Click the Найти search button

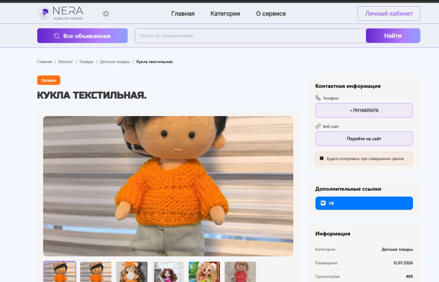pyautogui.click(x=393, y=36)
